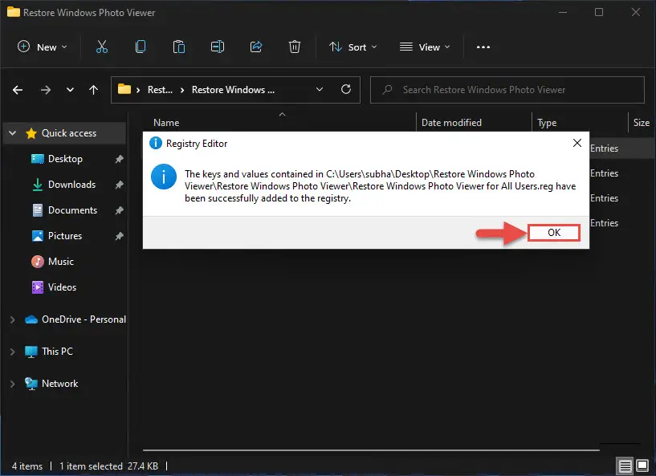Expand the Network node
656x476 pixels.
(13, 384)
